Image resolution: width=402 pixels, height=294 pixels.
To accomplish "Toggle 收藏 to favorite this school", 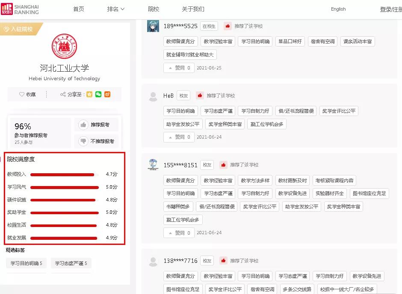I will (28, 94).
